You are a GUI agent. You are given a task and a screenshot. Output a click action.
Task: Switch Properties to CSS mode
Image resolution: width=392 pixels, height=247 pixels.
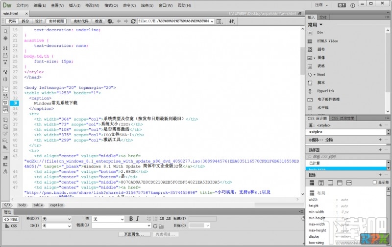click(x=11, y=226)
